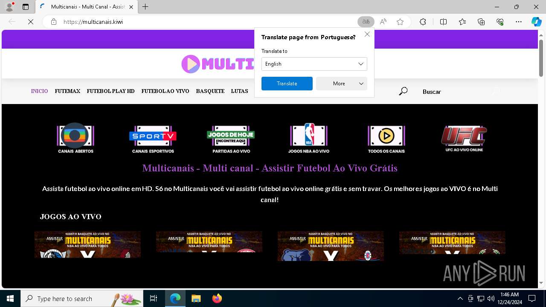Image resolution: width=546 pixels, height=307 pixels.
Task: Click the page vertical scrollbar
Action: (x=541, y=58)
